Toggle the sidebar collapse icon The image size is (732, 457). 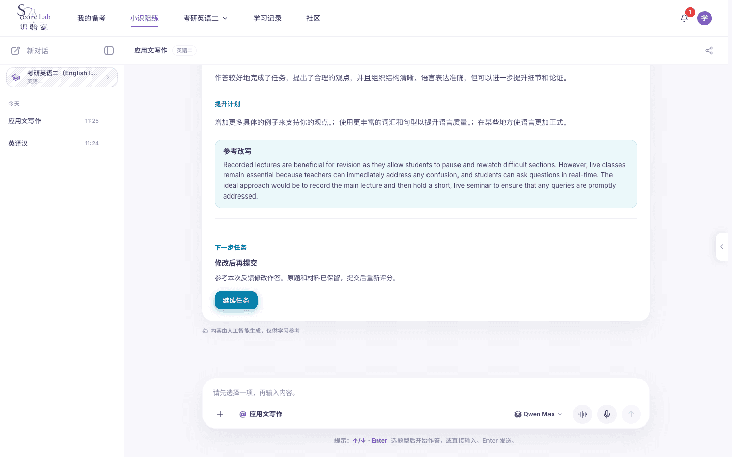(x=109, y=50)
